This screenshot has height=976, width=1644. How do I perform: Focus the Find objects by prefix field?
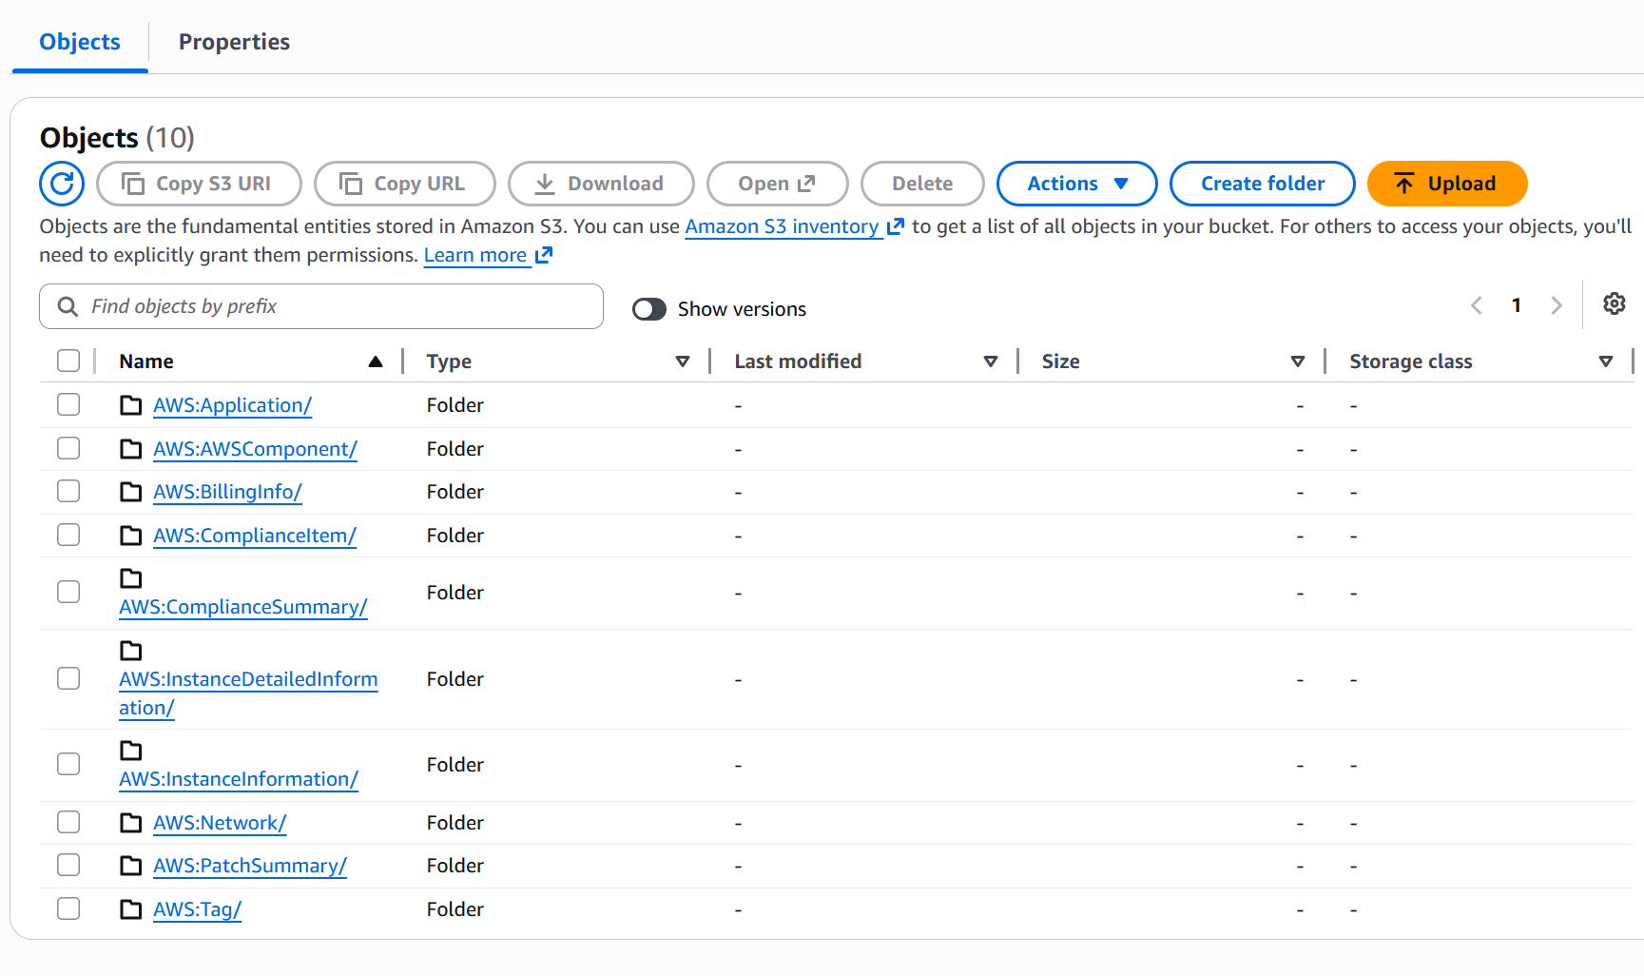pos(321,306)
